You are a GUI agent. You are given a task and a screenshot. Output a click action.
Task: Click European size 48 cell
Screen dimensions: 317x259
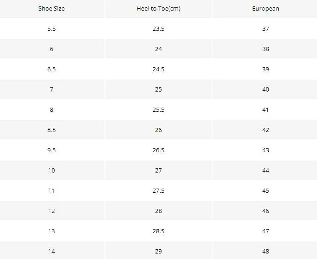pyautogui.click(x=265, y=250)
